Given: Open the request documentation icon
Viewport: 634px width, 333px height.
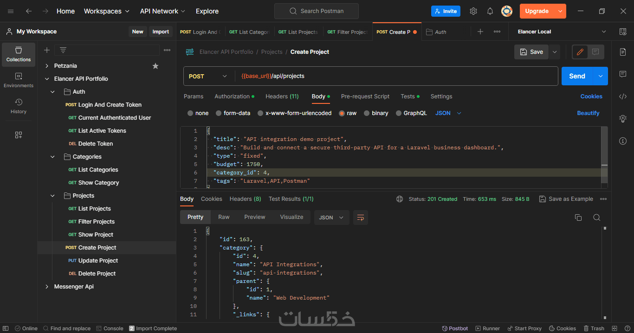Looking at the screenshot, I should 623,52.
